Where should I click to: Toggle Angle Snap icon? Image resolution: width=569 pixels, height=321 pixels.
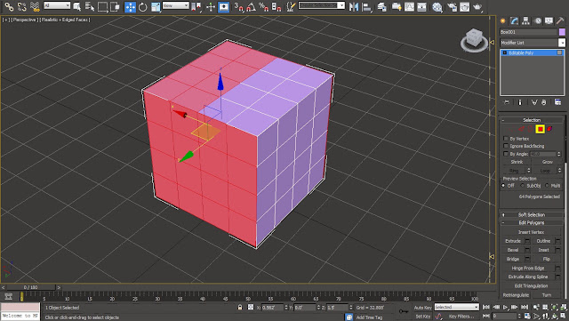point(251,6)
